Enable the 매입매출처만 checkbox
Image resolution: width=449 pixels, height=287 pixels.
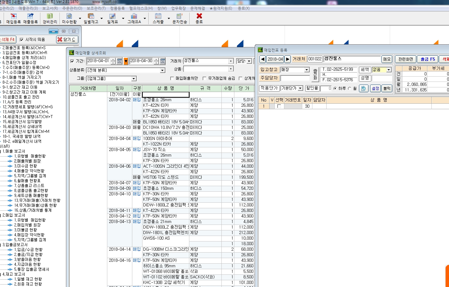(172, 78)
